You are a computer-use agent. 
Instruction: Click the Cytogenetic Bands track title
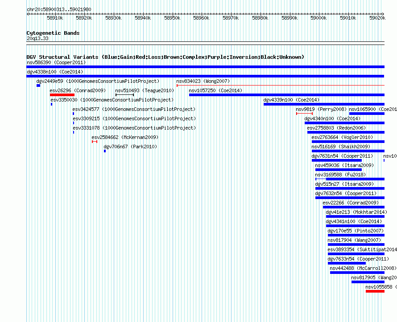coord(53,33)
